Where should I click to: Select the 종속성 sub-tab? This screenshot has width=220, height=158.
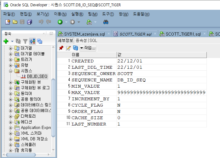pos(81,41)
